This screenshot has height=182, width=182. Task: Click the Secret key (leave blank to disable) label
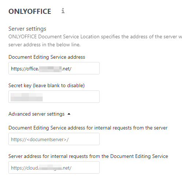(x=47, y=86)
